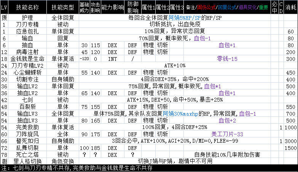Click the -120 base power value
Screen dimensions: 298x172
point(84,59)
